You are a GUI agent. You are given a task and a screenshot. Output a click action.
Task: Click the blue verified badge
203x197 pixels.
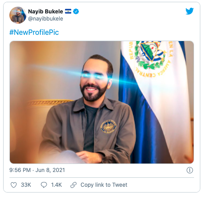click(x=76, y=12)
